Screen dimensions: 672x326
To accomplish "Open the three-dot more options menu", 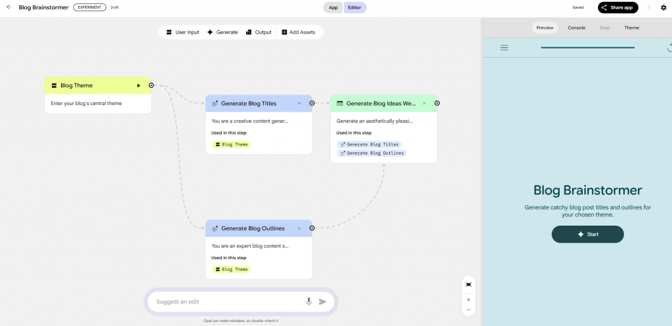I will click(649, 7).
